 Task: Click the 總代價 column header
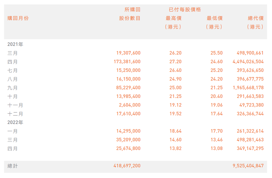tap(256, 18)
